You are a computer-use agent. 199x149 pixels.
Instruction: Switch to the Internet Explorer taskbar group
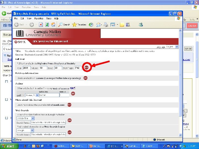(x=114, y=146)
